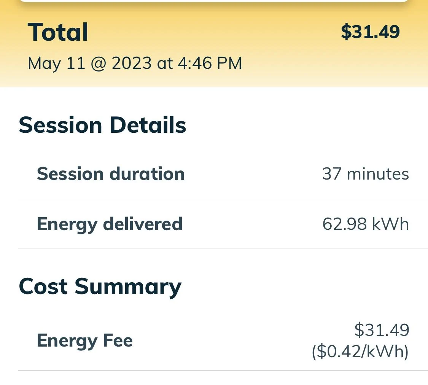The width and height of the screenshot is (428, 385).
Task: Click the divider below Session duration row
Action: pos(223,198)
